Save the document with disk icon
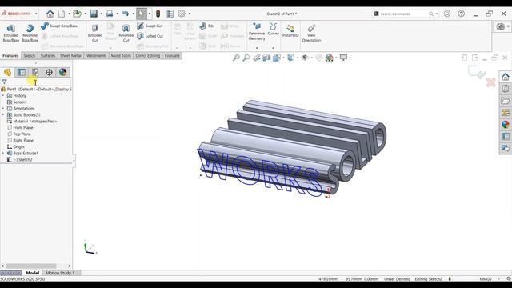Viewport: 512px width, 288px height. click(x=94, y=14)
